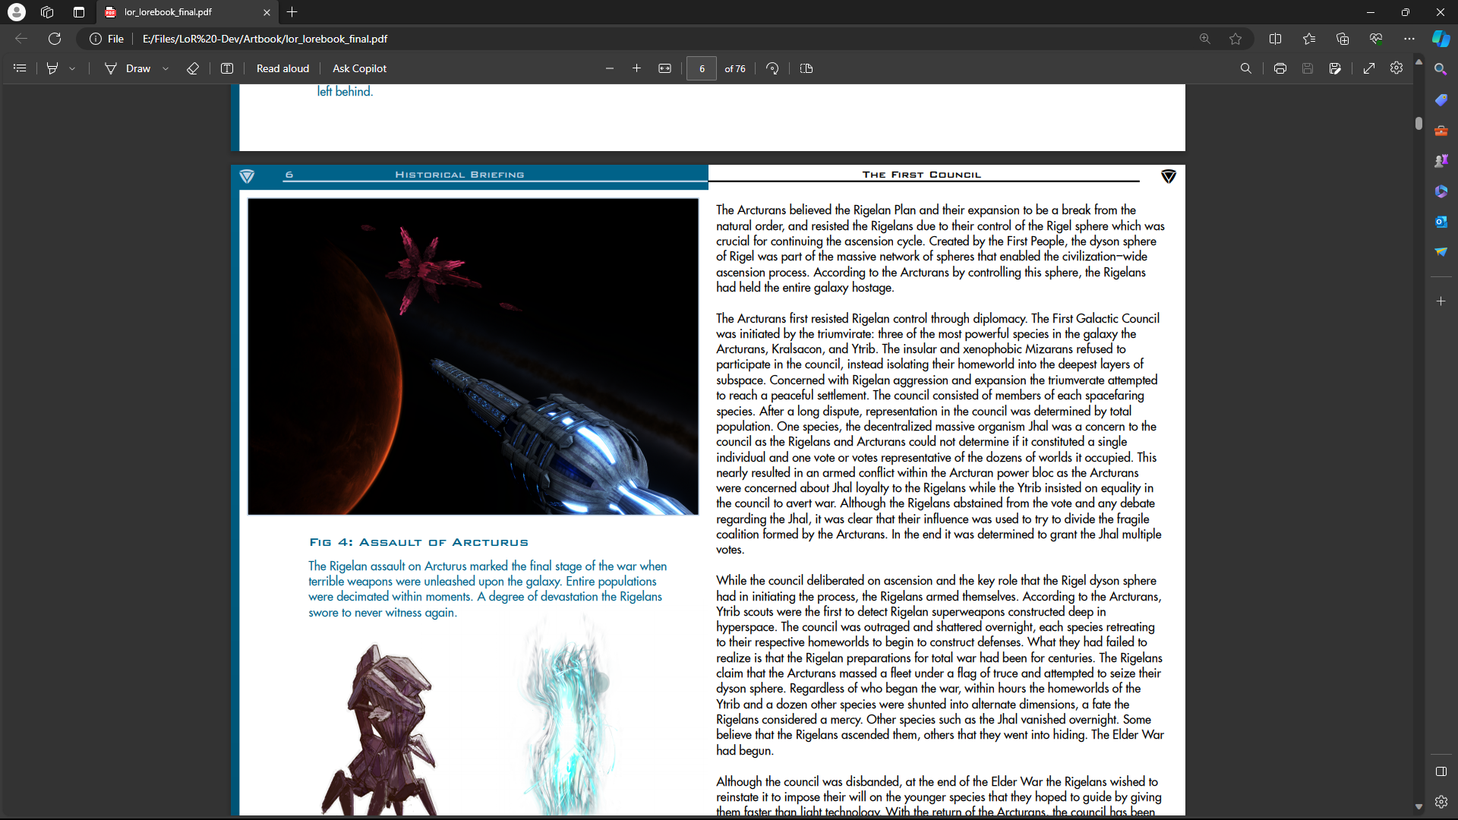This screenshot has height=820, width=1458.
Task: Expand the highlight color dropdown
Action: 72,68
